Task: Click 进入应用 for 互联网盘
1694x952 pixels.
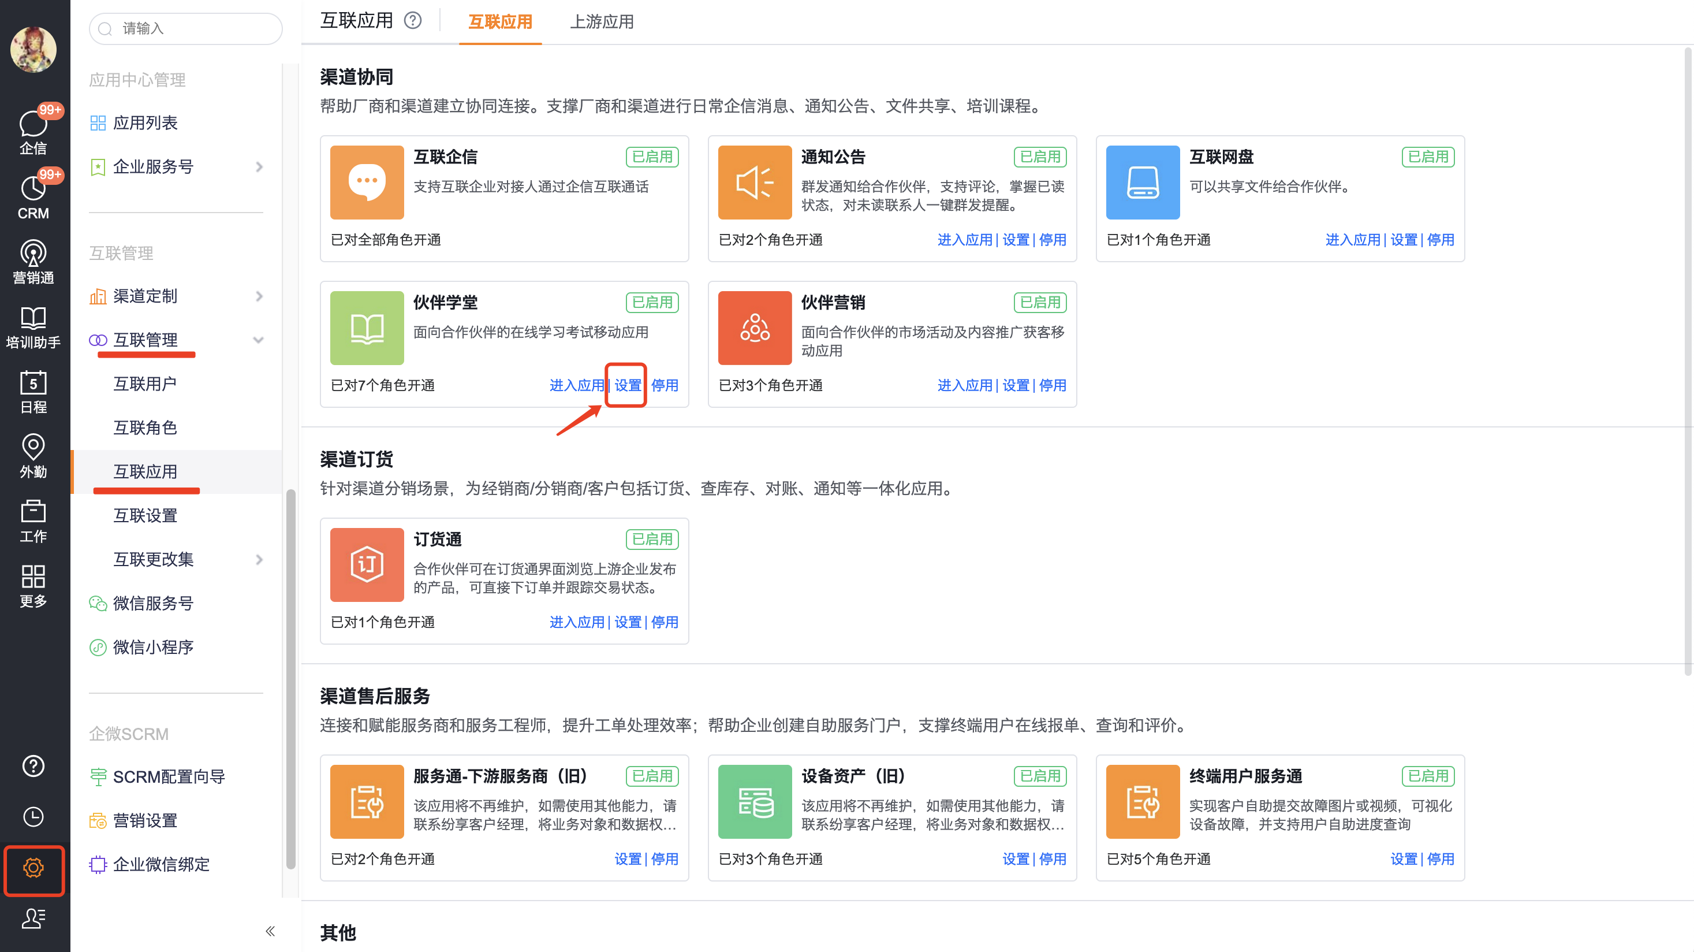Action: 1353,240
